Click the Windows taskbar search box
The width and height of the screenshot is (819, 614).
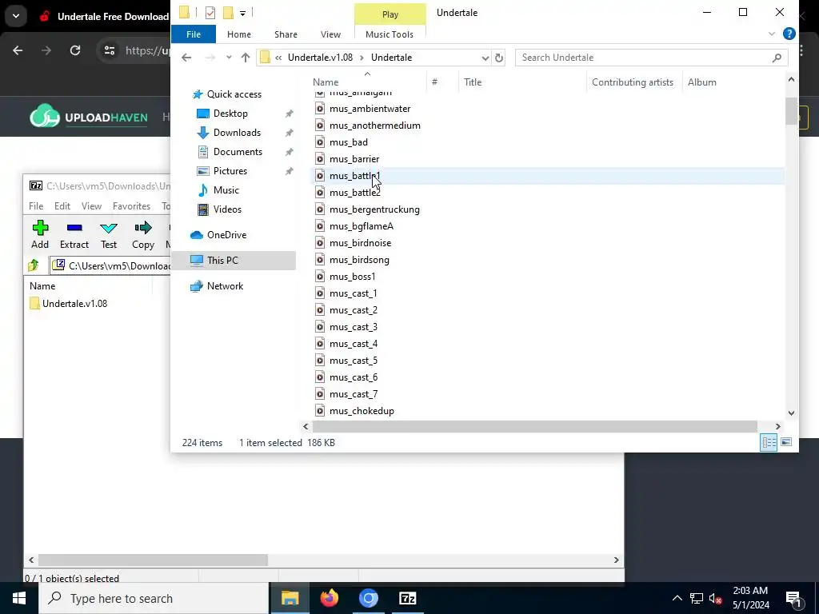point(154,598)
